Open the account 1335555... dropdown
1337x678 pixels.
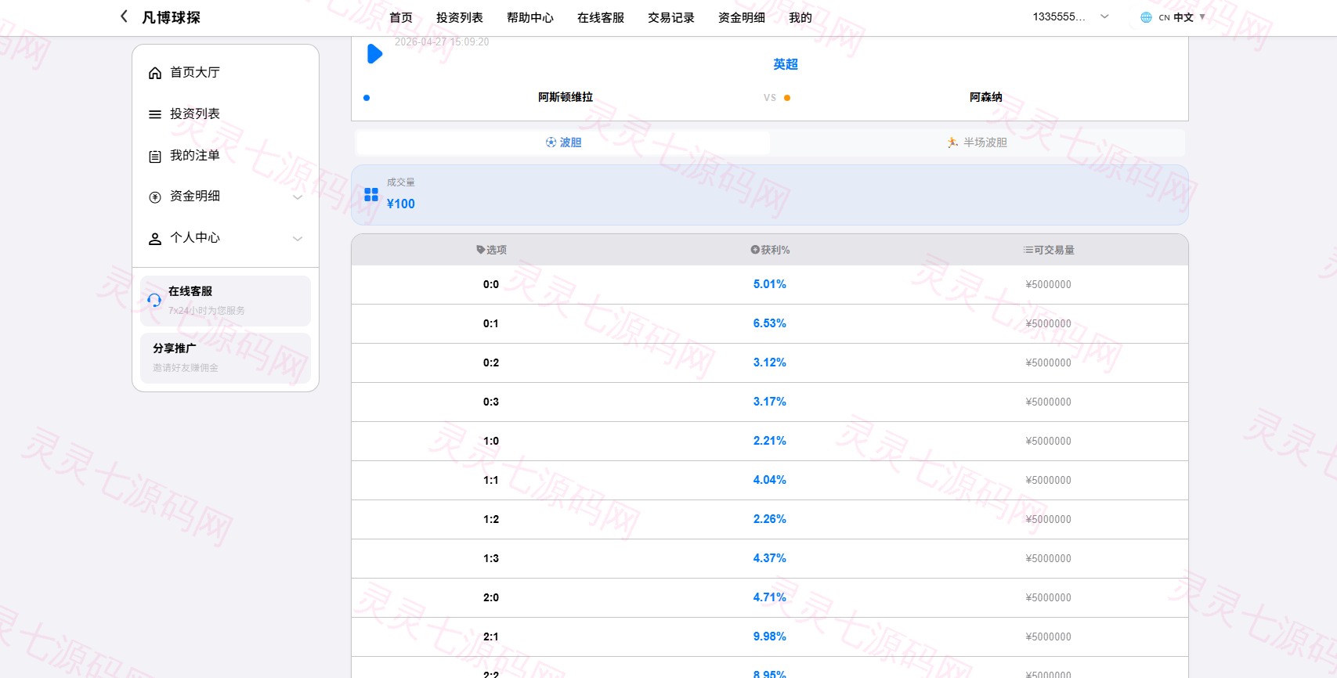point(1071,16)
